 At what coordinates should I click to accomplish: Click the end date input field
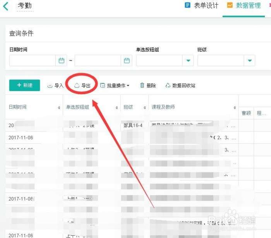(x=98, y=61)
